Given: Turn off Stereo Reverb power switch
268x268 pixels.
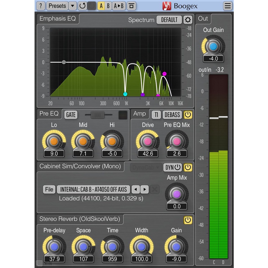Looking at the screenshot, I should tap(188, 220).
